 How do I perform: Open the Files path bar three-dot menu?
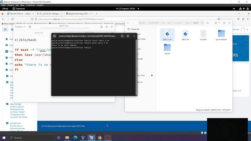point(202,23)
